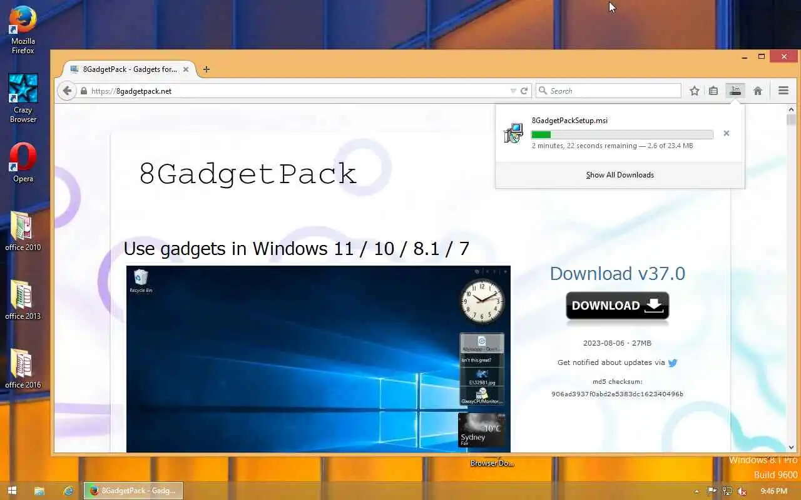
Task: Open Windows Start button
Action: pyautogui.click(x=11, y=491)
